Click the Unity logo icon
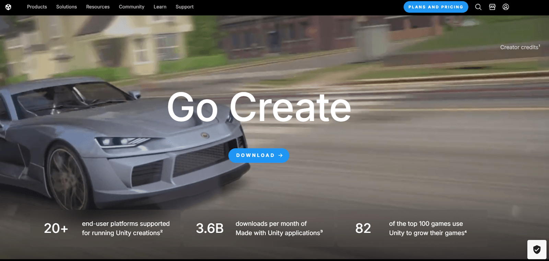549x261 pixels. (8, 7)
